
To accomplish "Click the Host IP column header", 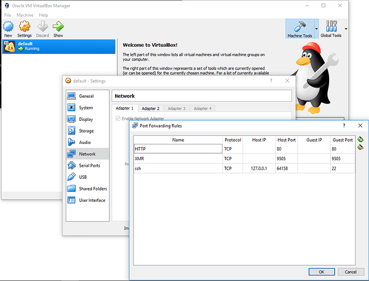I will [259, 140].
